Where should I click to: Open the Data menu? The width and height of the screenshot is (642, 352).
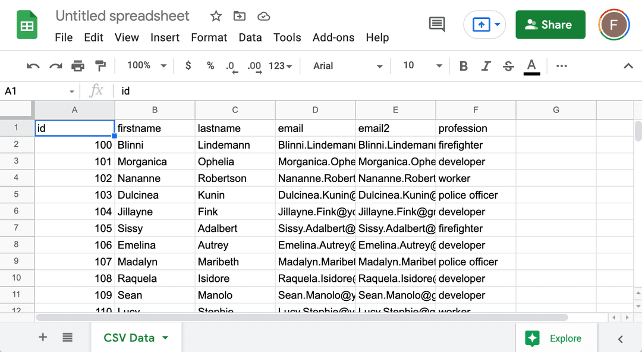[250, 37]
